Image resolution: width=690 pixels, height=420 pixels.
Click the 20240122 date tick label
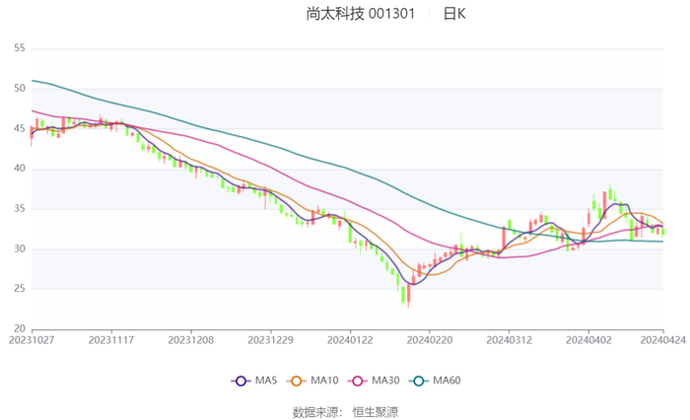pyautogui.click(x=350, y=338)
